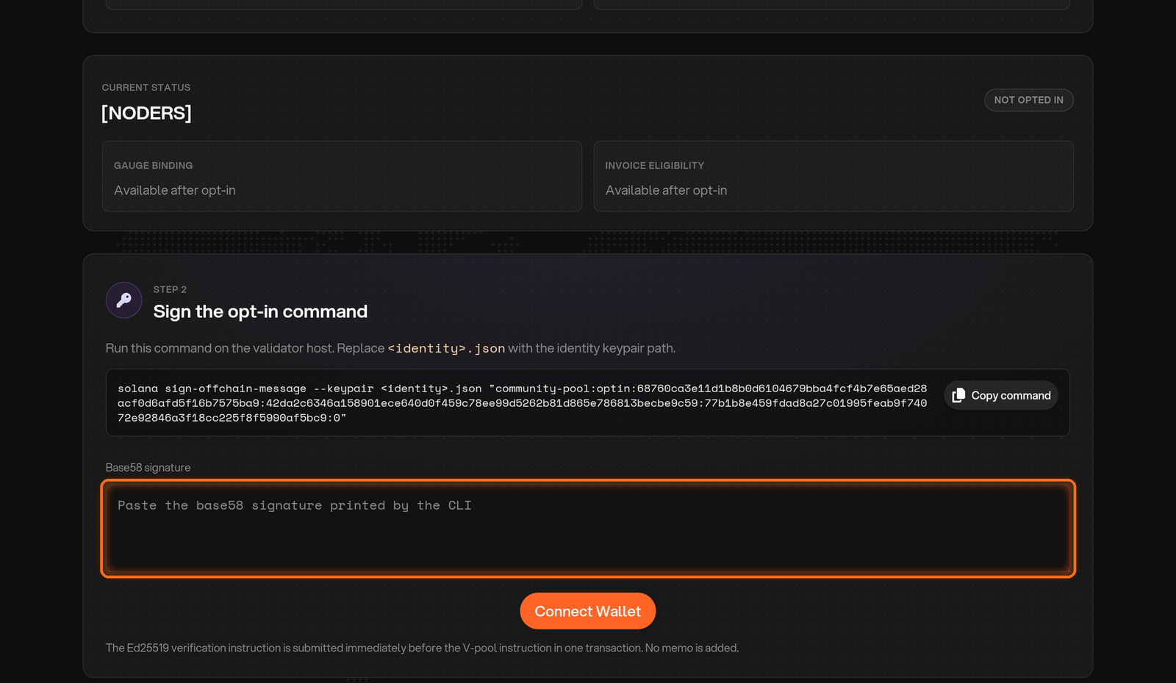Image resolution: width=1176 pixels, height=683 pixels.
Task: Click the NOT OPTED IN status badge
Action: pos(1029,100)
